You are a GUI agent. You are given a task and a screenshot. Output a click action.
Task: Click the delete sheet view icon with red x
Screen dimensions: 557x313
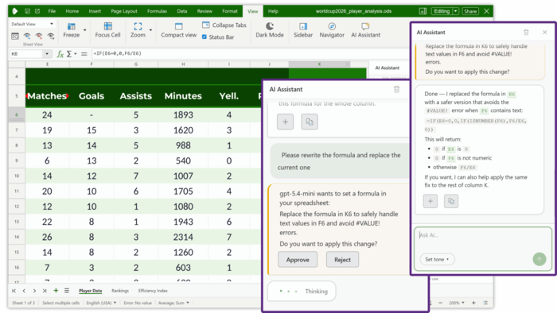pos(39,36)
